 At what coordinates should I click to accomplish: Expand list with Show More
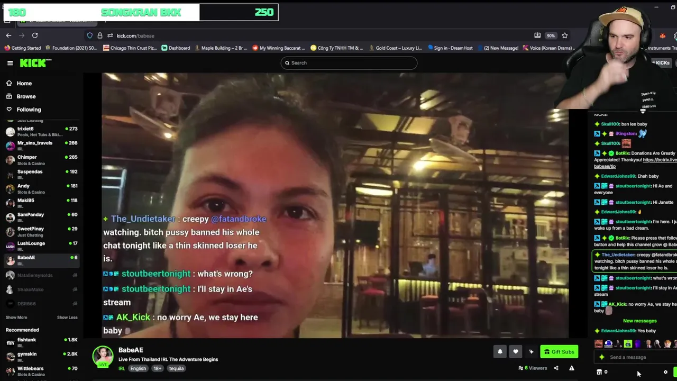16,317
